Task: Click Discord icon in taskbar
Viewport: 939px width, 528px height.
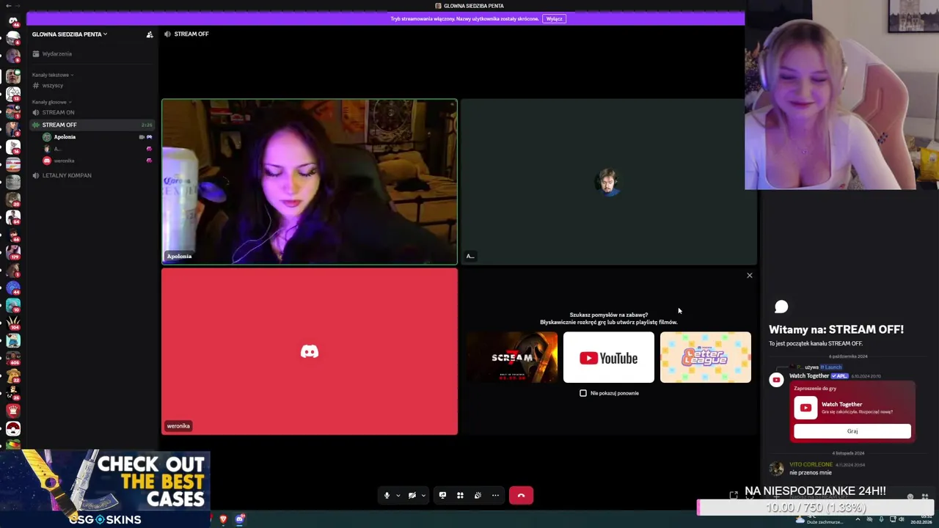Action: (239, 519)
